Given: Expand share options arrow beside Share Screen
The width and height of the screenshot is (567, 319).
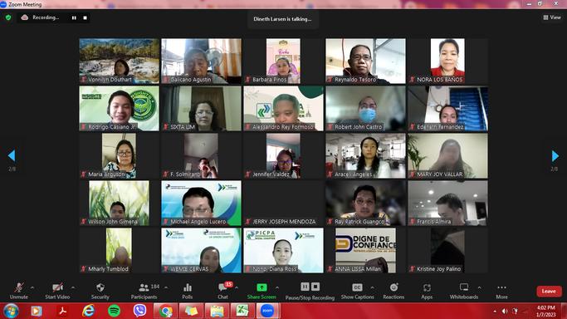Looking at the screenshot, I should tap(277, 288).
